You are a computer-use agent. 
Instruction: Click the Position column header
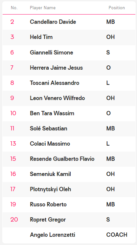click(x=117, y=8)
